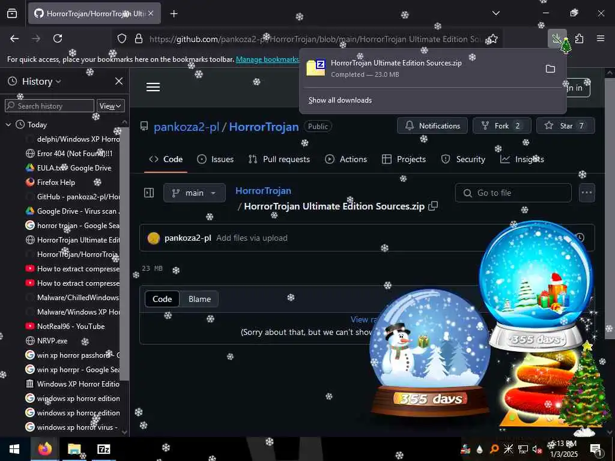List all tabs with the chevron button
The height and width of the screenshot is (461, 615).
(495, 13)
